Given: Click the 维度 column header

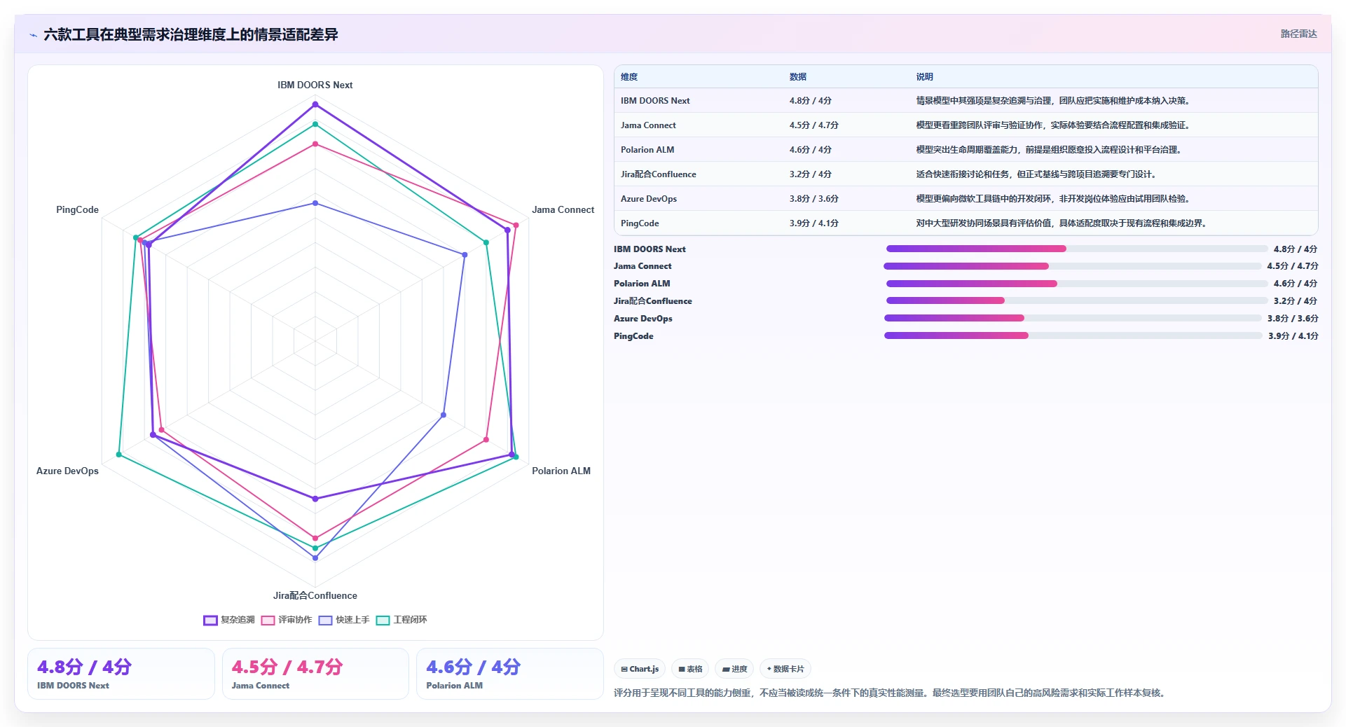Looking at the screenshot, I should pos(629,77).
